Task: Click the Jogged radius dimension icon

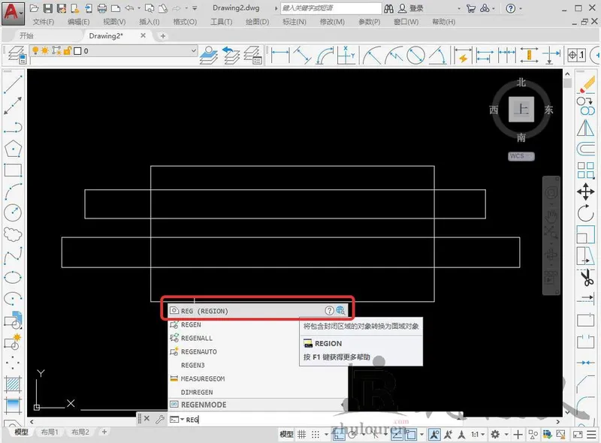Action: pyautogui.click(x=394, y=56)
